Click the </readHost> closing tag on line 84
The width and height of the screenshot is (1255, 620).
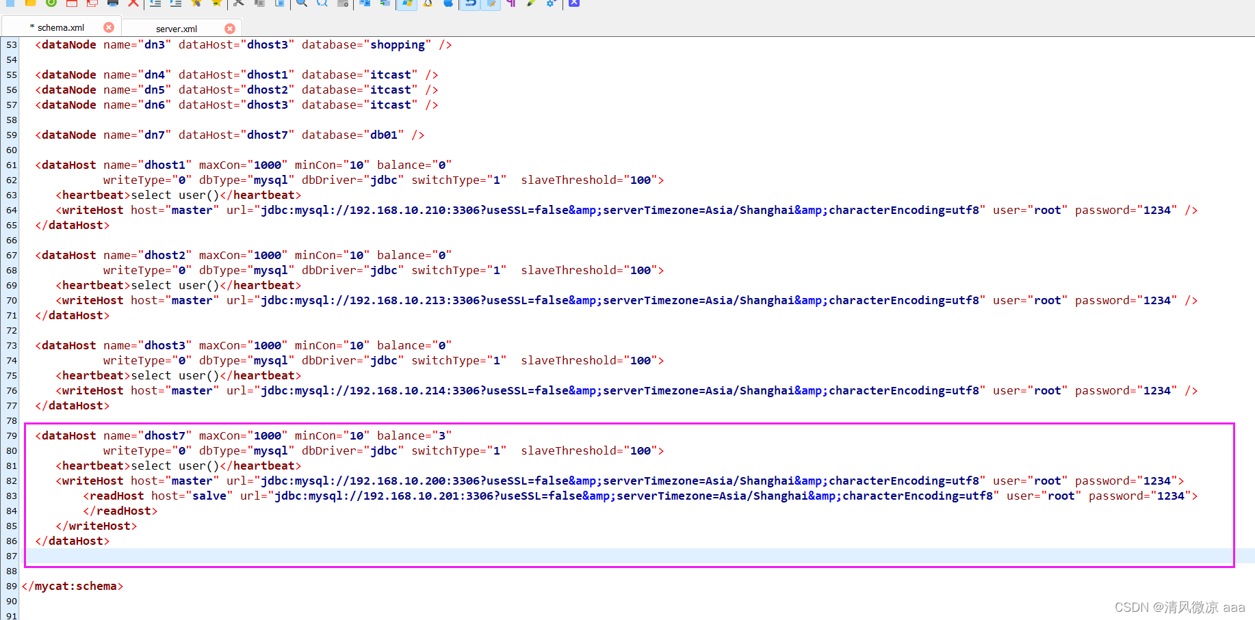pos(120,511)
